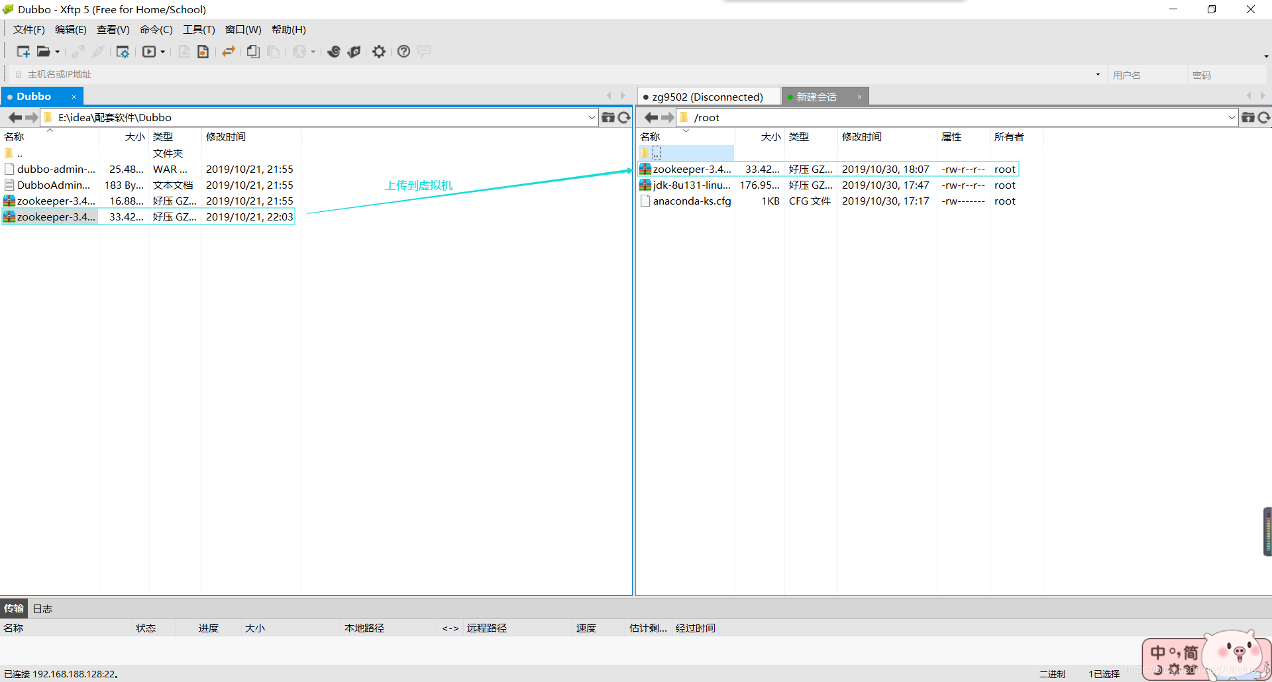Click the 用户名 username field
The image size is (1272, 682).
[1146, 75]
